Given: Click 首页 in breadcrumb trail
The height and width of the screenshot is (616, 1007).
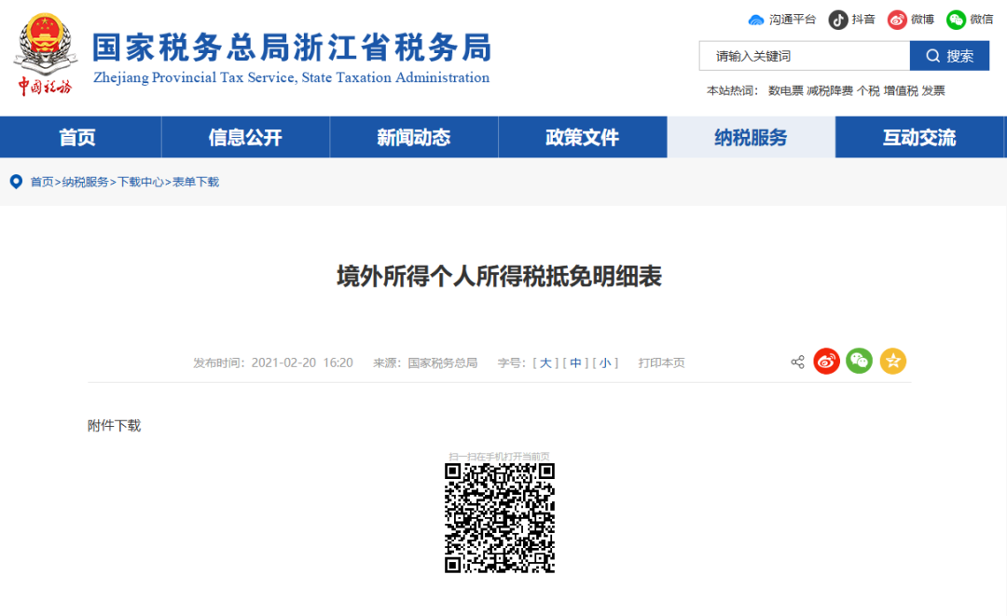Looking at the screenshot, I should click(x=42, y=183).
